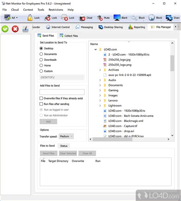Click the 2 - LO4D.com 1920x1080p30.ts file icon
181x201 pixels.
pyautogui.click(x=105, y=55)
